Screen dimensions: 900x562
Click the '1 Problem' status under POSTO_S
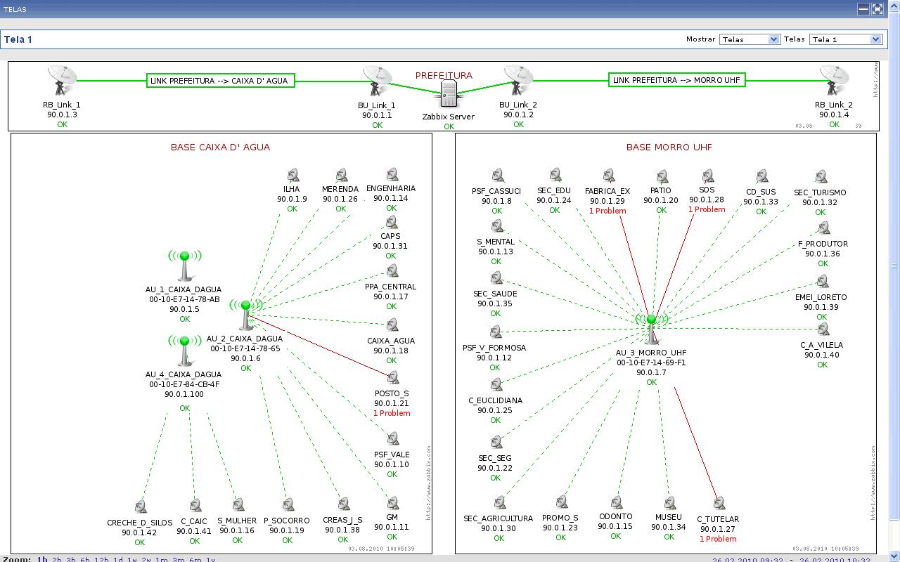click(392, 413)
